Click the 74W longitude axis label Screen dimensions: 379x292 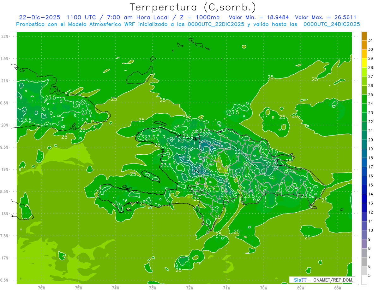[116, 288]
